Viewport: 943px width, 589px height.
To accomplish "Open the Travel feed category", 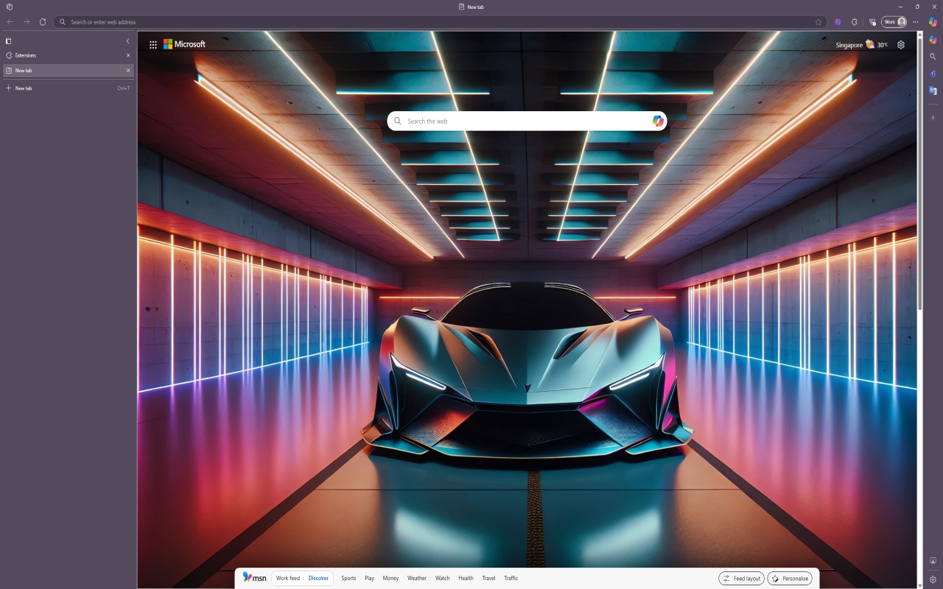I will [x=489, y=579].
